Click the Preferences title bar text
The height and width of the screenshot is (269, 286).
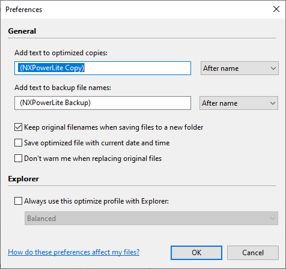[x=24, y=10]
